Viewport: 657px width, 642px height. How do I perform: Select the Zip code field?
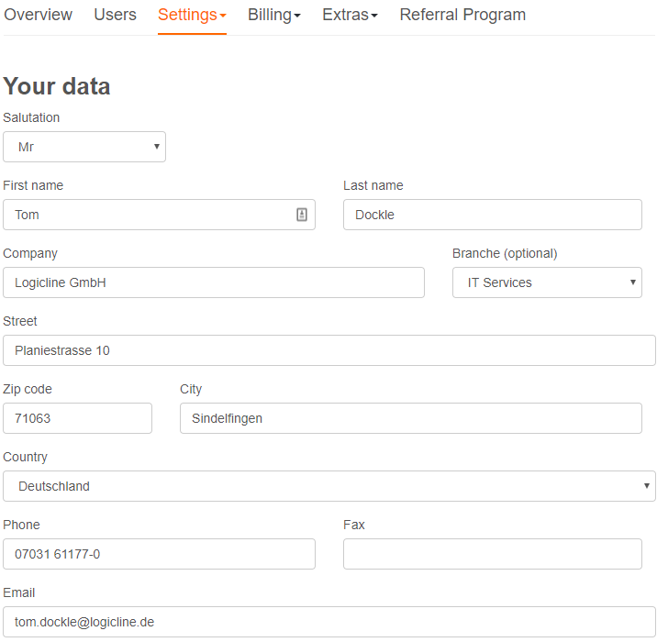coord(77,418)
